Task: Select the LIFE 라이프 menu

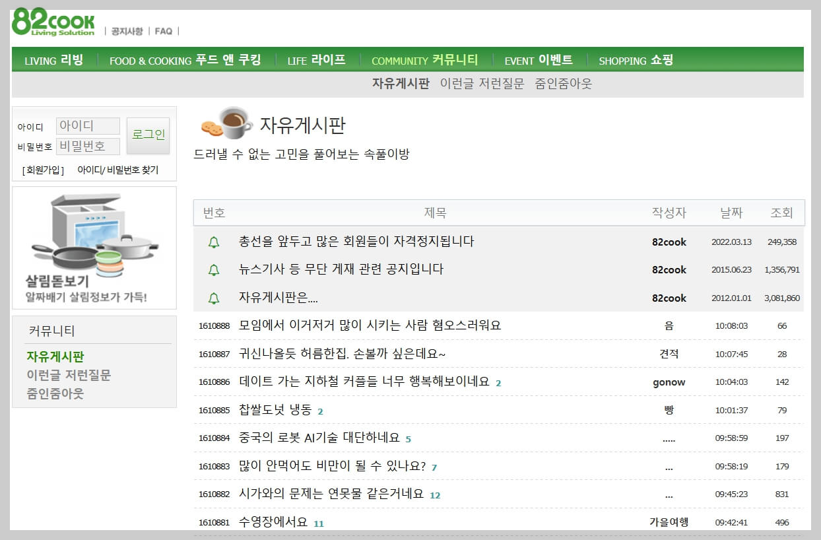Action: click(315, 60)
